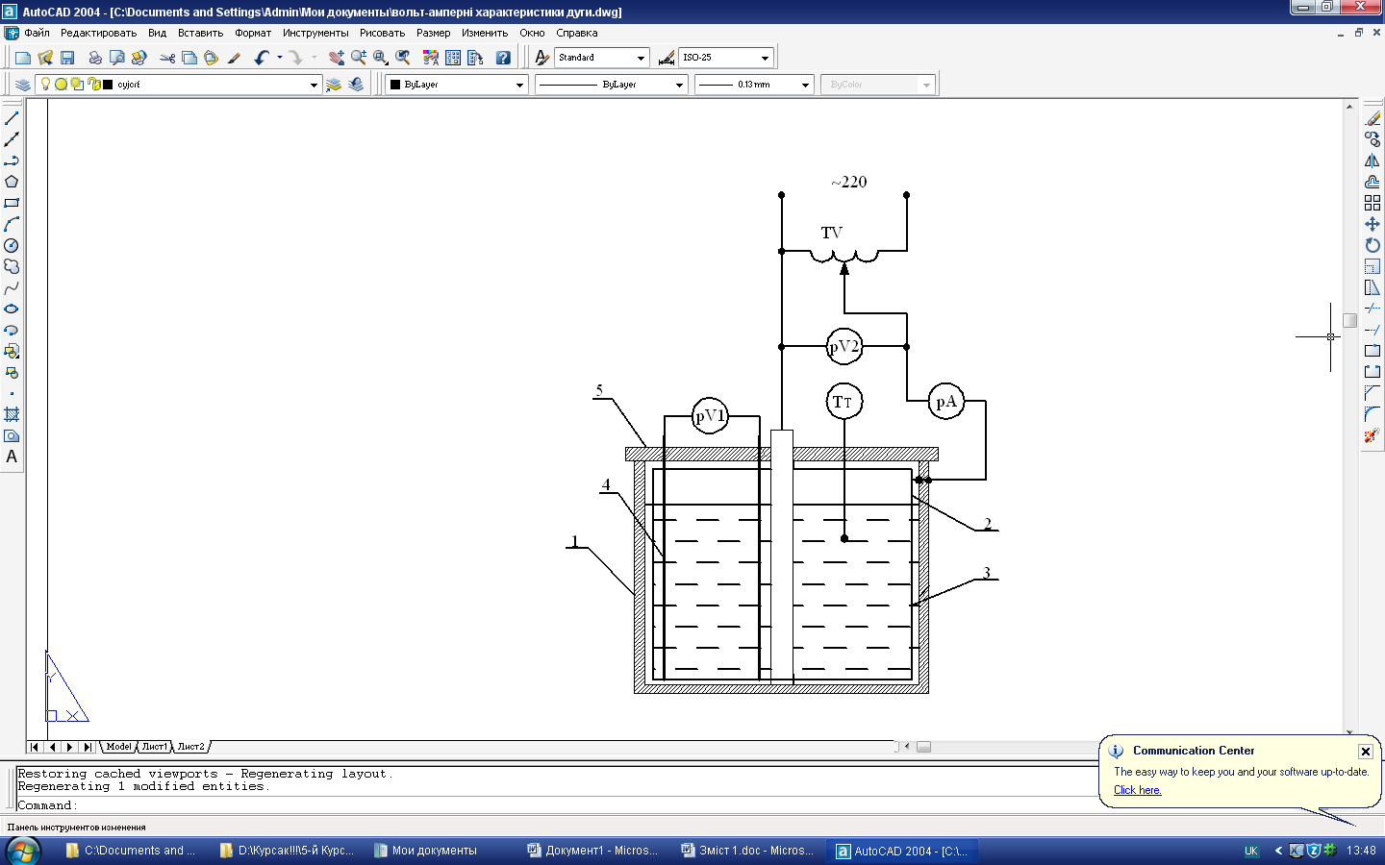The height and width of the screenshot is (865, 1385).
Task: Select the Circle draw tool
Action: (x=12, y=245)
